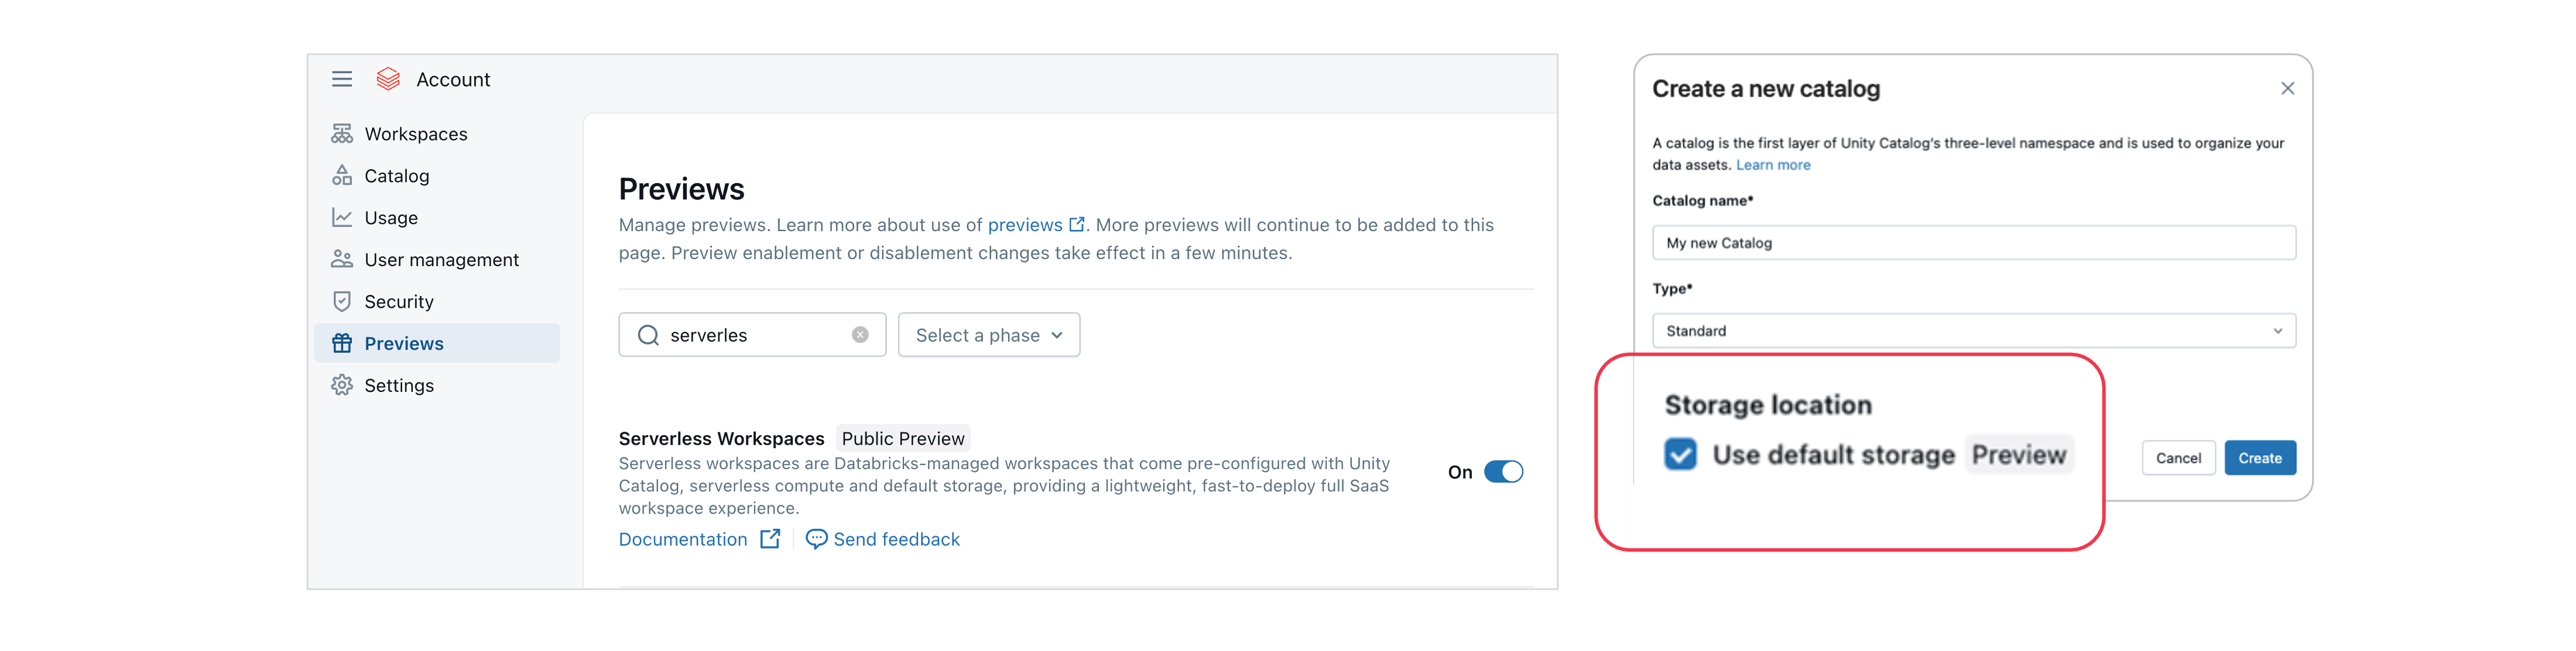The width and height of the screenshot is (2576, 651).
Task: Open the Type Standard dropdown
Action: click(1973, 332)
